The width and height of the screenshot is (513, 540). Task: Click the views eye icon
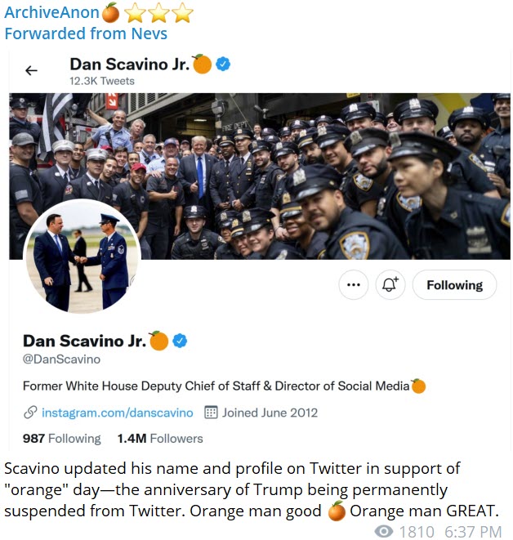384,531
